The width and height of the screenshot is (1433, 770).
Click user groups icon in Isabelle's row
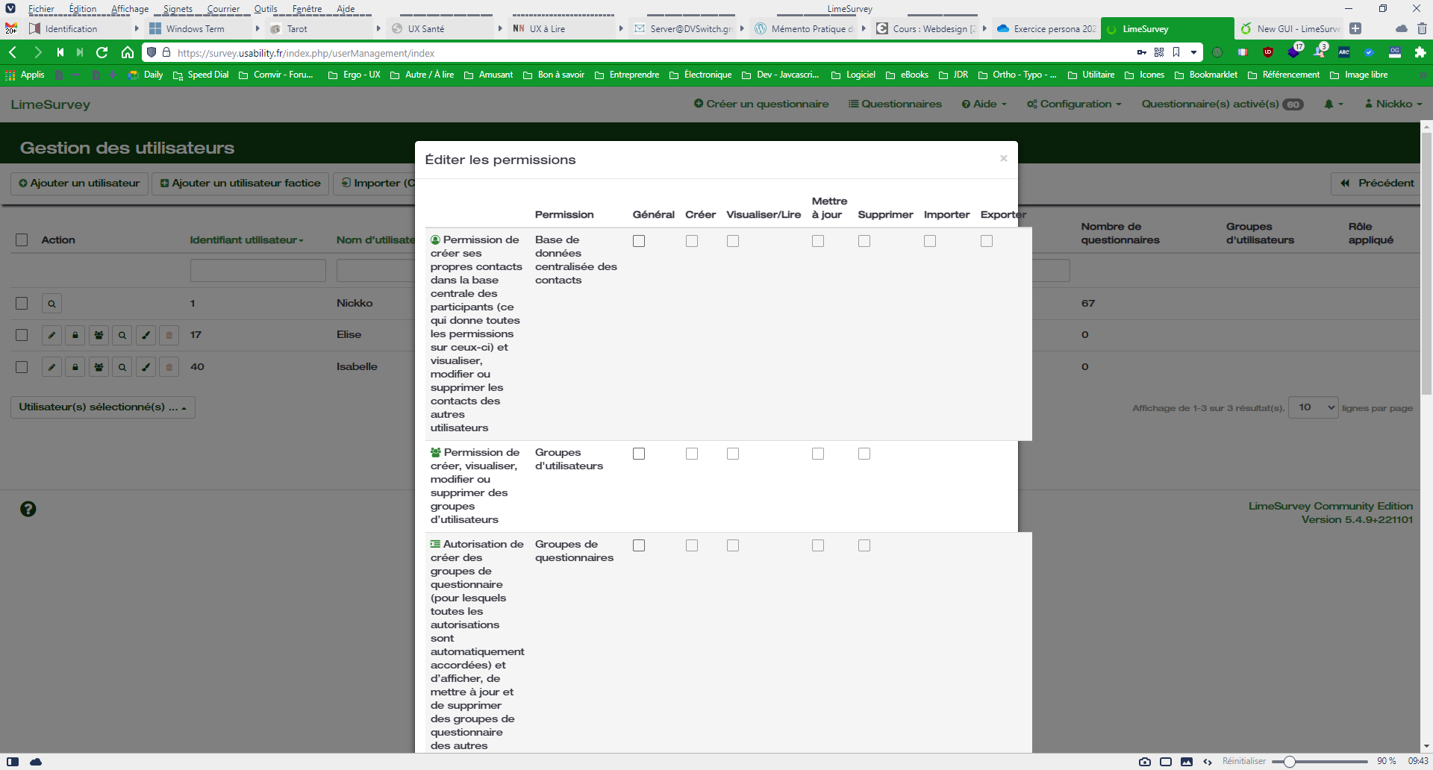point(99,367)
